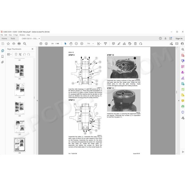Rotate page with toolbar rotate icon
The height and width of the screenshot is (185, 185).
tap(141, 44)
